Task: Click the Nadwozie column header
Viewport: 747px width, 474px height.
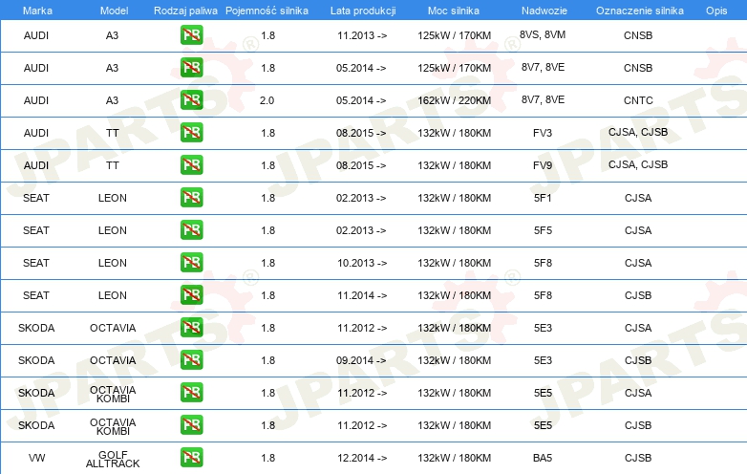Action: tap(544, 11)
